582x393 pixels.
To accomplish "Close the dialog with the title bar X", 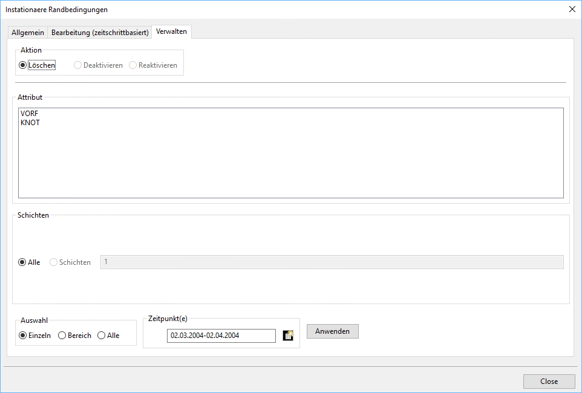I will pos(572,9).
